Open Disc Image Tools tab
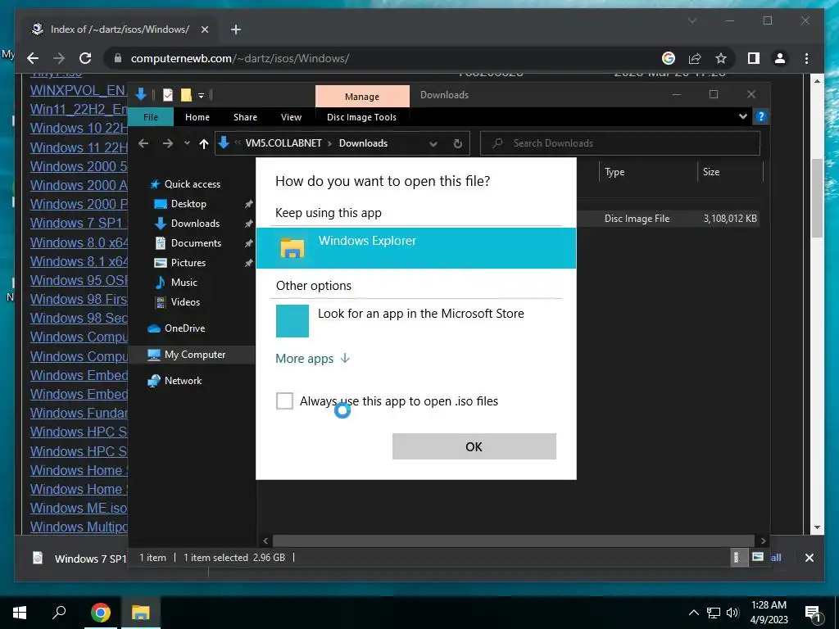Image resolution: width=839 pixels, height=629 pixels. coord(361,117)
